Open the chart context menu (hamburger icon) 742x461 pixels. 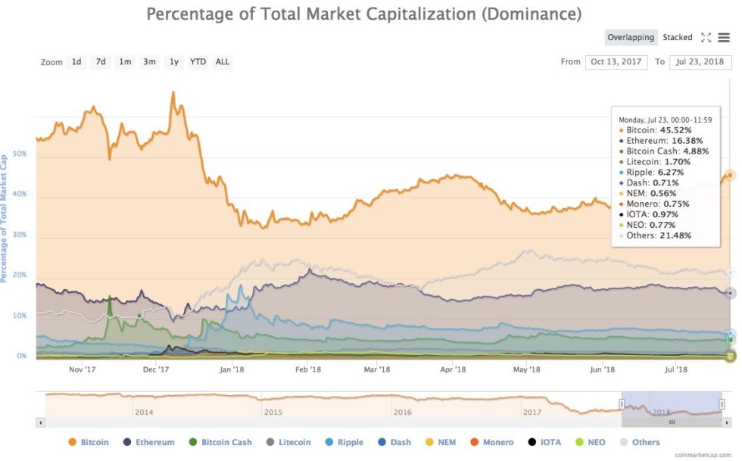pyautogui.click(x=723, y=37)
